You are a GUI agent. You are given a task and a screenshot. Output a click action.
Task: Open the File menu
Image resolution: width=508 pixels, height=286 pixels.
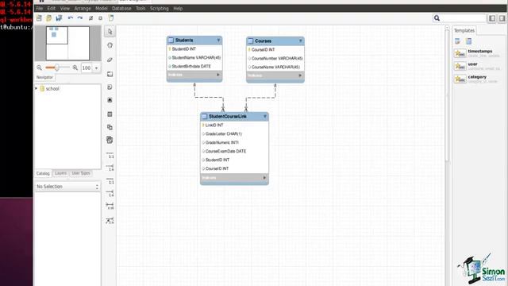39,9
